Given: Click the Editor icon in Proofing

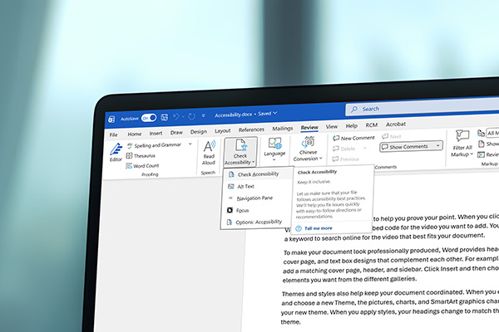Looking at the screenshot, I should click(116, 152).
